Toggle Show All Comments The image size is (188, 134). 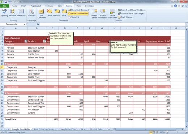click(78, 14)
